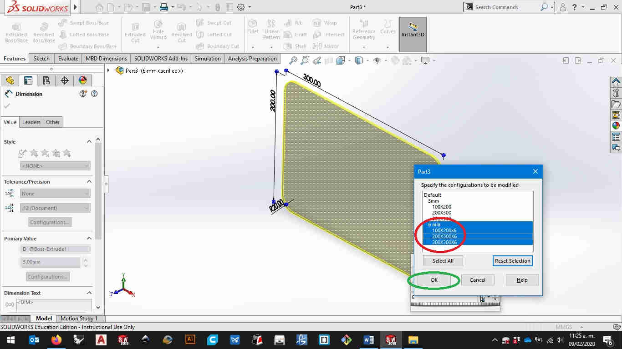Select the 300X300X6 configuration row
Viewport: 622px width, 349px height.
[478, 242]
